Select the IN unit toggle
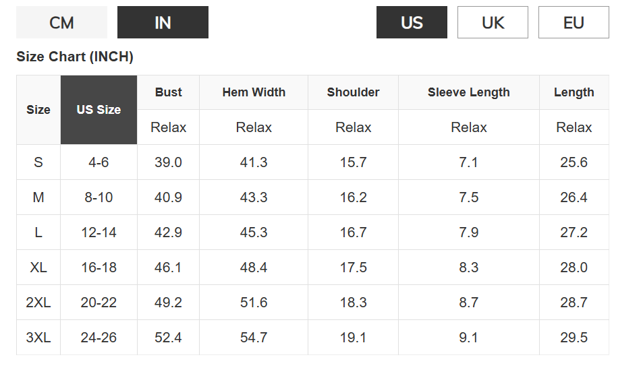 pyautogui.click(x=163, y=23)
